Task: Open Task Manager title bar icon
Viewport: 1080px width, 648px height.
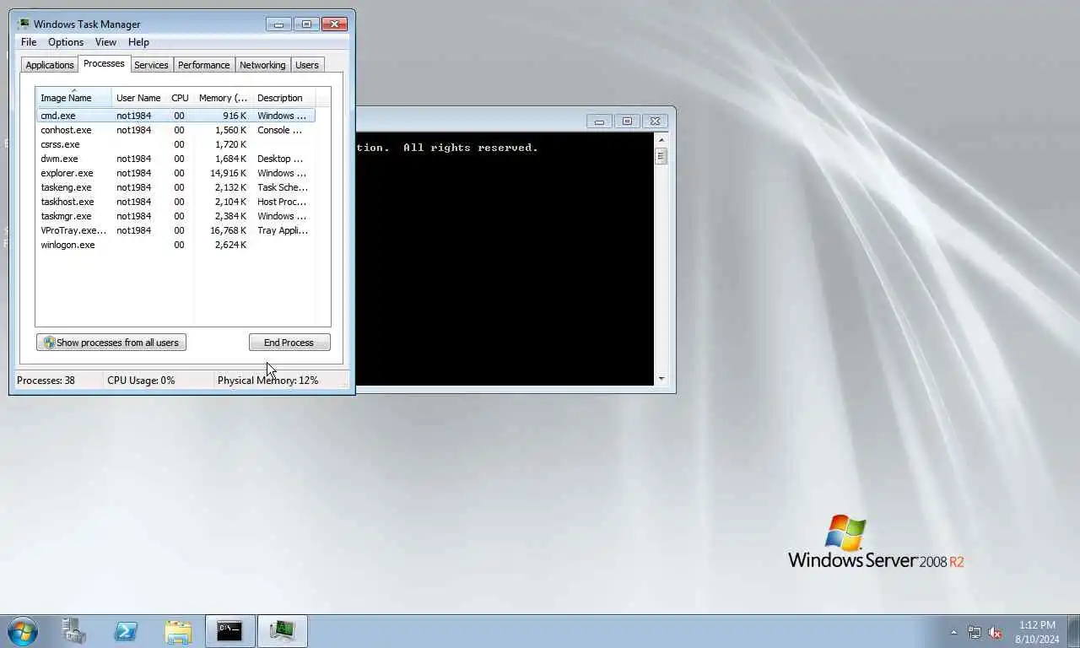Action: pos(24,24)
